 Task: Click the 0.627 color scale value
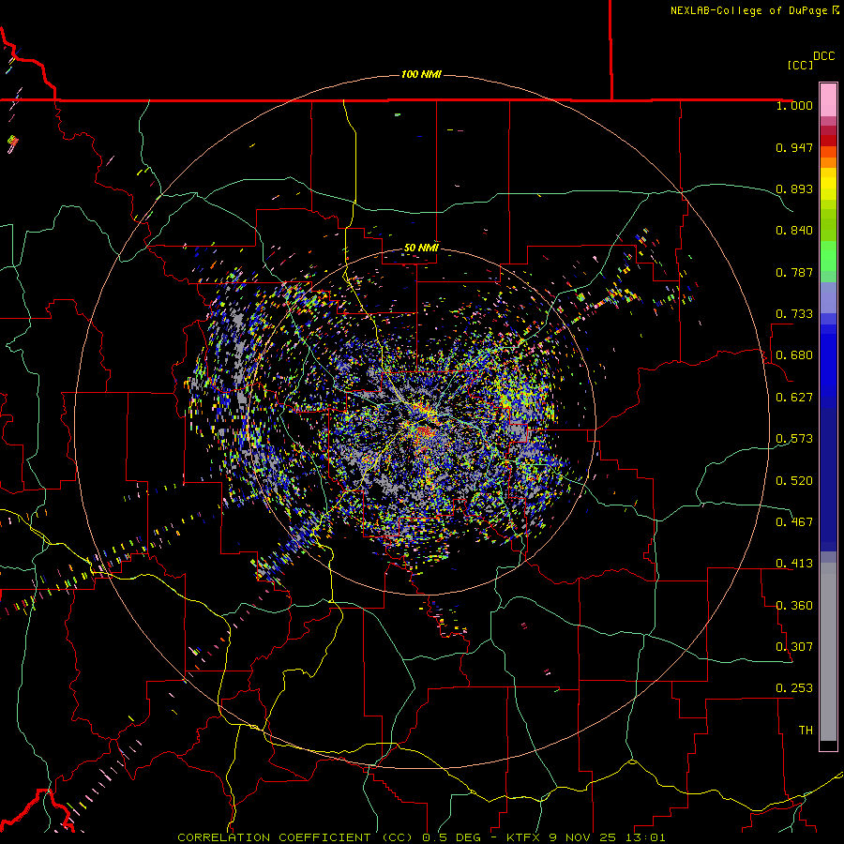[x=794, y=398]
